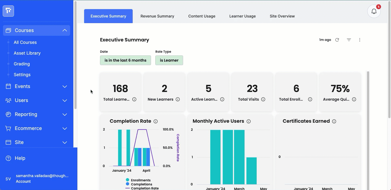The width and height of the screenshot is (391, 190).
Task: Open the dashboard filters icon
Action: point(349,40)
